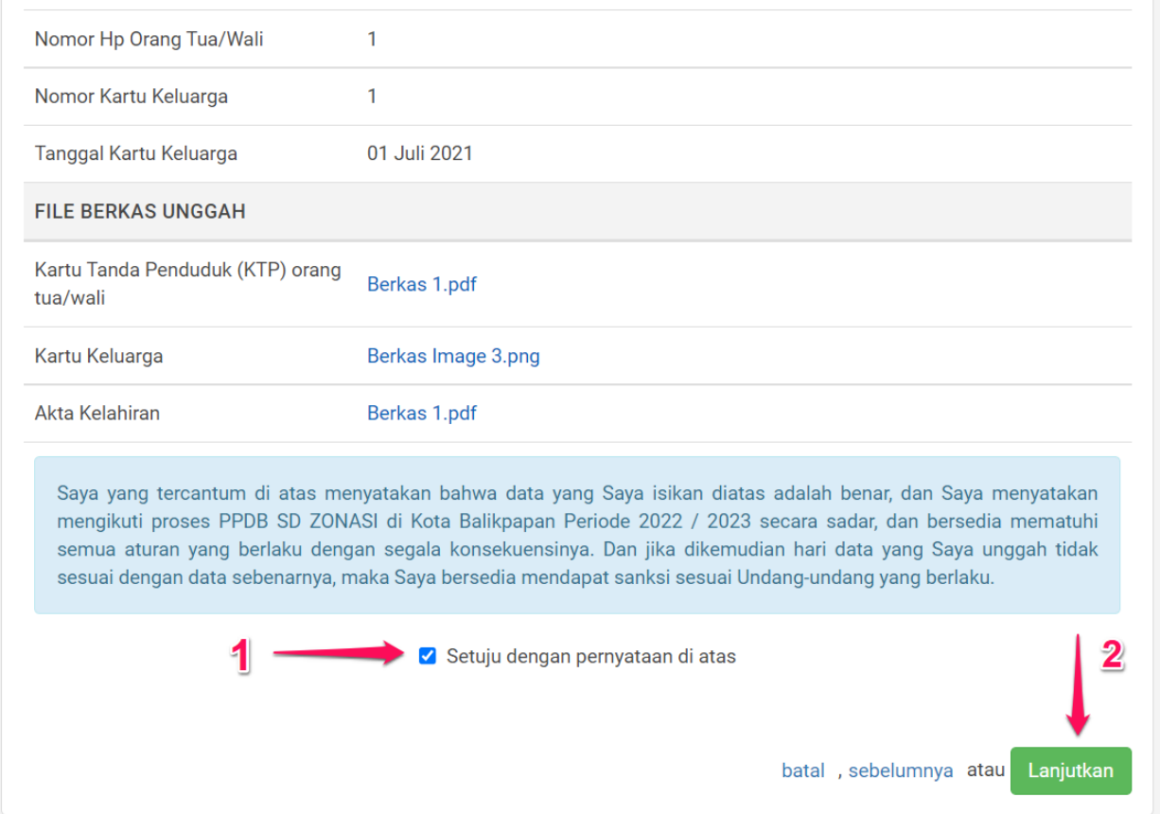Viewport: 1160px width, 814px height.
Task: Click 'Kartu Keluarga' label in the file upload section
Action: [98, 356]
